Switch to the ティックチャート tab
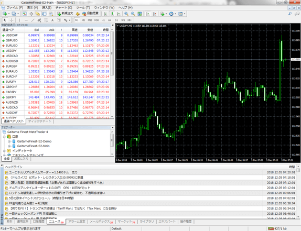This screenshot has width=301, height=231. point(39,121)
